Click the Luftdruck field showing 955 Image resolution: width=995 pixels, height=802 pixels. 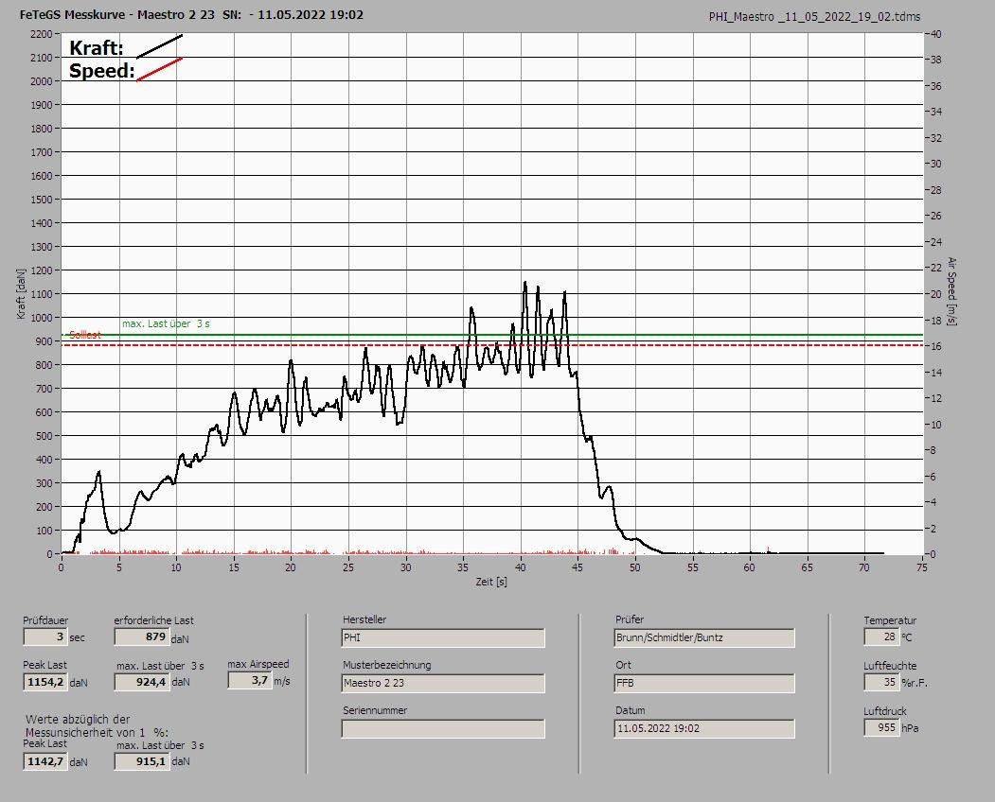point(880,728)
